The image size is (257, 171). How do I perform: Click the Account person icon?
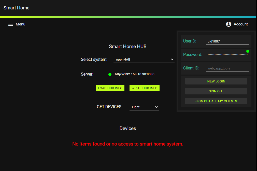[229, 24]
